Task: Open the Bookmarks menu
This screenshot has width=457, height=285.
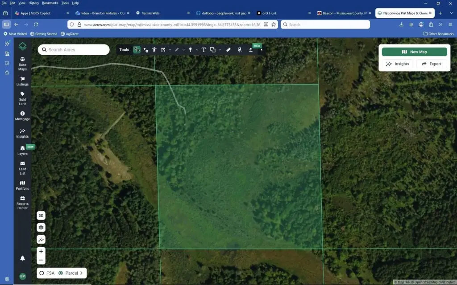Action: [50, 3]
